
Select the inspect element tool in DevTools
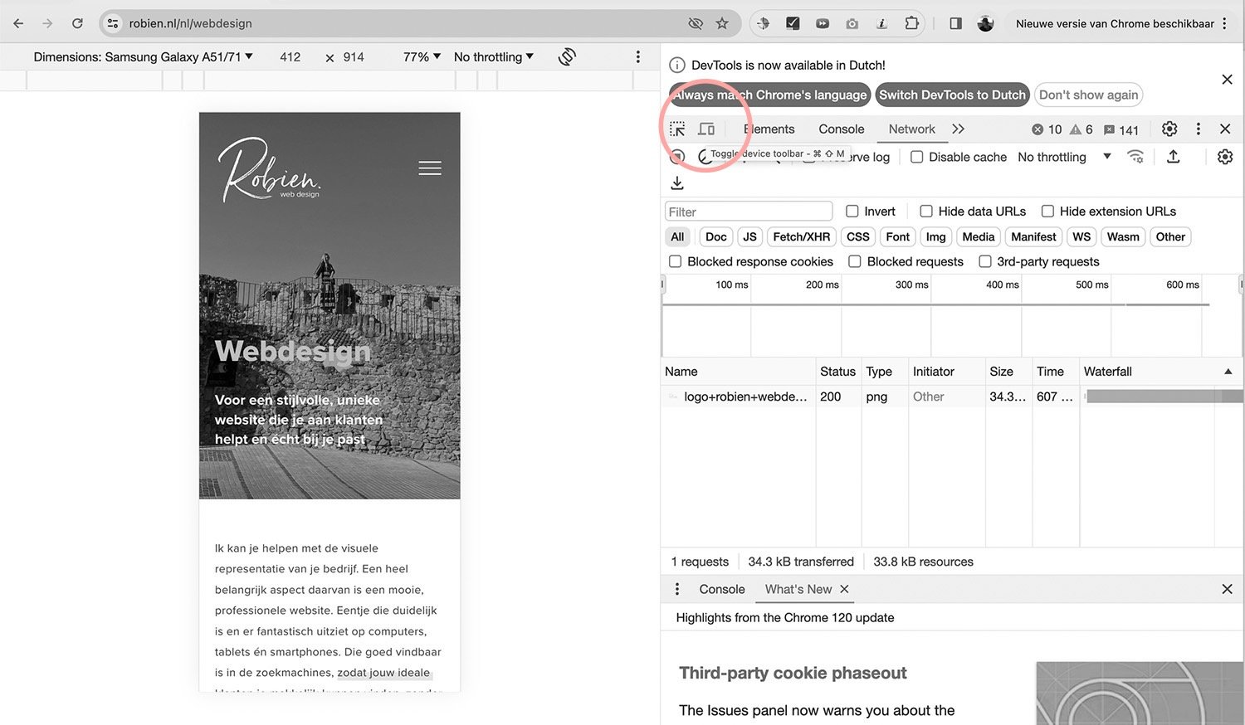pyautogui.click(x=676, y=129)
